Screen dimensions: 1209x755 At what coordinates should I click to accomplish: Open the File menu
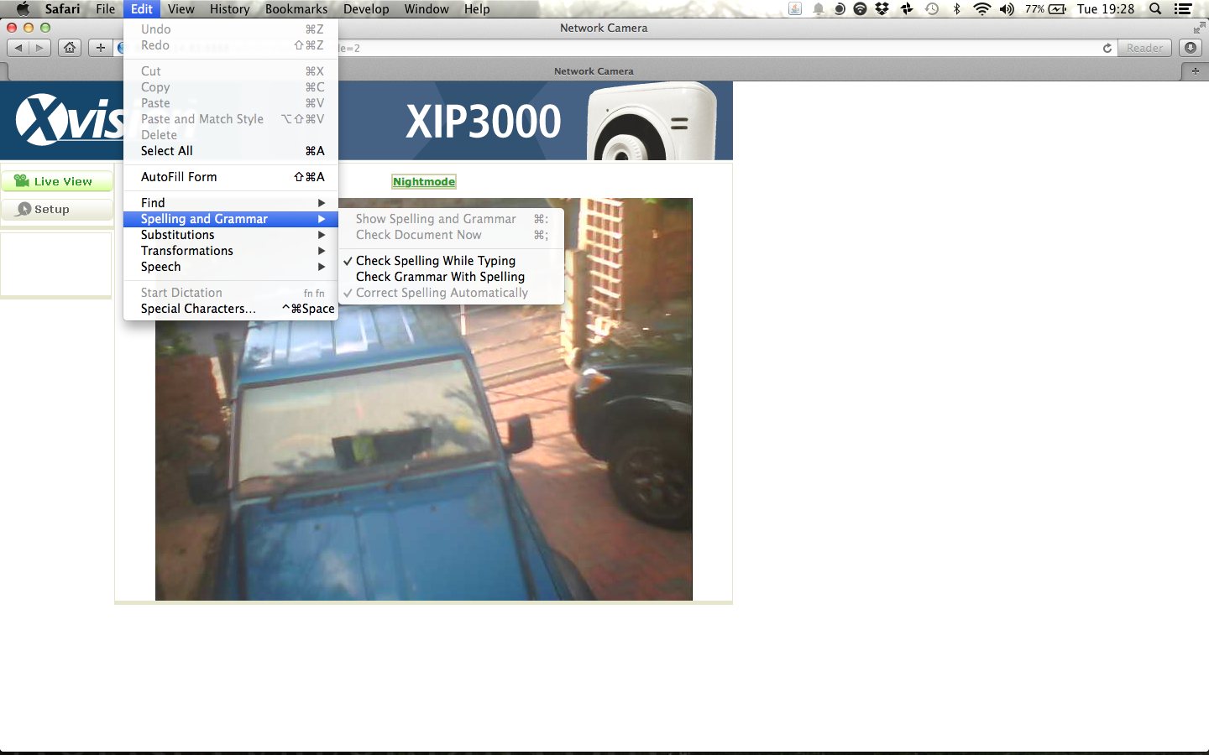(106, 9)
